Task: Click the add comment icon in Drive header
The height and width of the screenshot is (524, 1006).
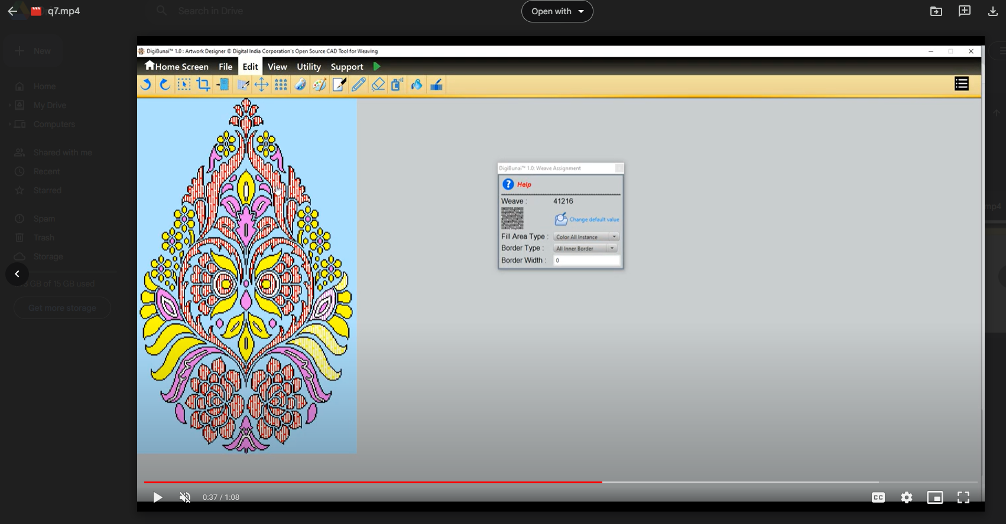Action: (964, 11)
